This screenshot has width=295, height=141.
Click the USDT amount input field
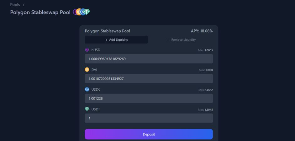149,118
